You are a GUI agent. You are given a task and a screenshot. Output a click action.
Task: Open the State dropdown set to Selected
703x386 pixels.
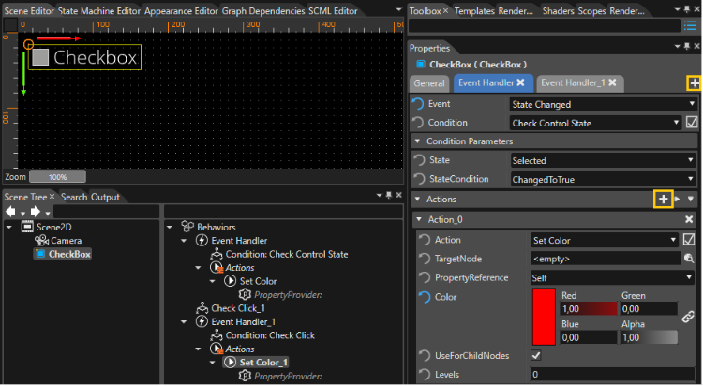coord(604,161)
